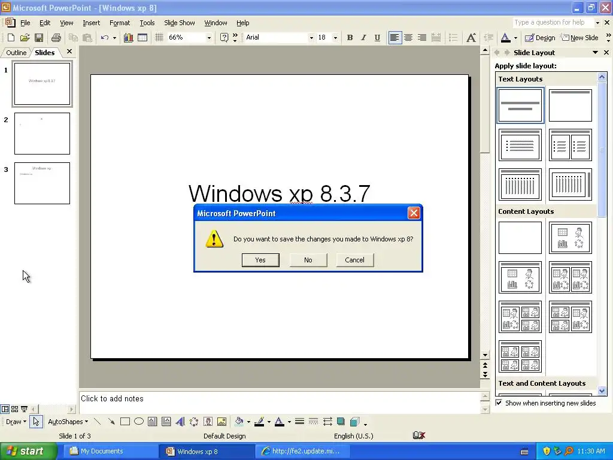Select the Slides tab
613x460 pixels.
click(x=44, y=53)
